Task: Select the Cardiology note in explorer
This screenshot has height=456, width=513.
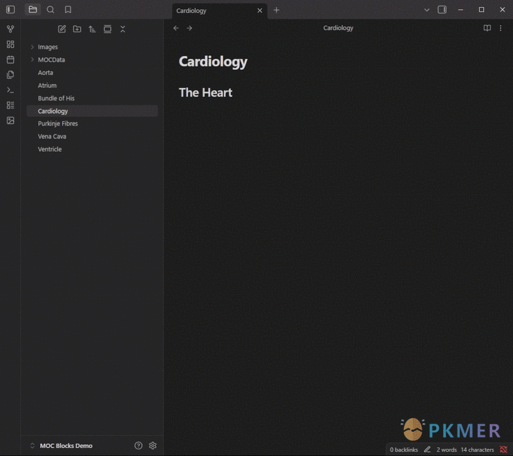Action: (x=92, y=111)
